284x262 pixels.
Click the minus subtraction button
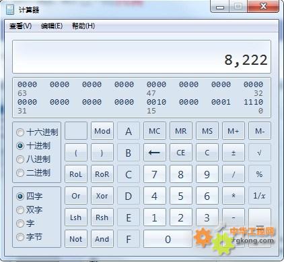pos(234,217)
